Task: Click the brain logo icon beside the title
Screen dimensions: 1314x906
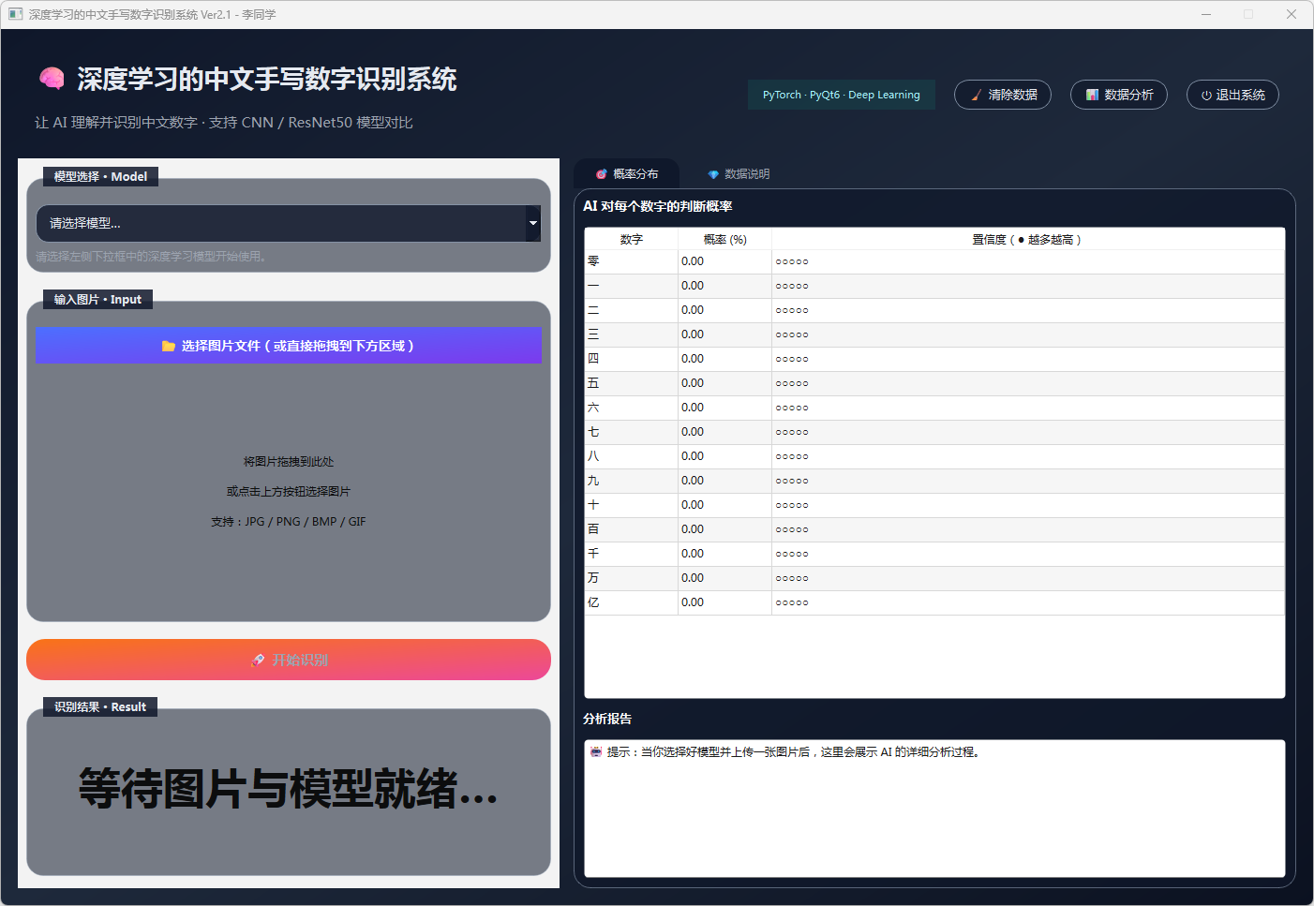Action: 52,79
